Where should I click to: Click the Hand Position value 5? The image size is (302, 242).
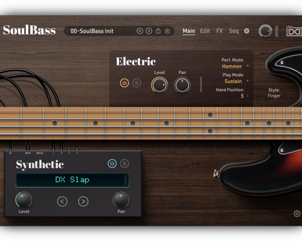click(242, 96)
